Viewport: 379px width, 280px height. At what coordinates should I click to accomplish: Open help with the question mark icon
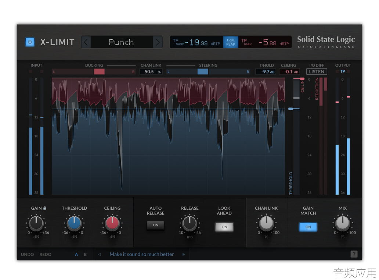tap(354, 254)
